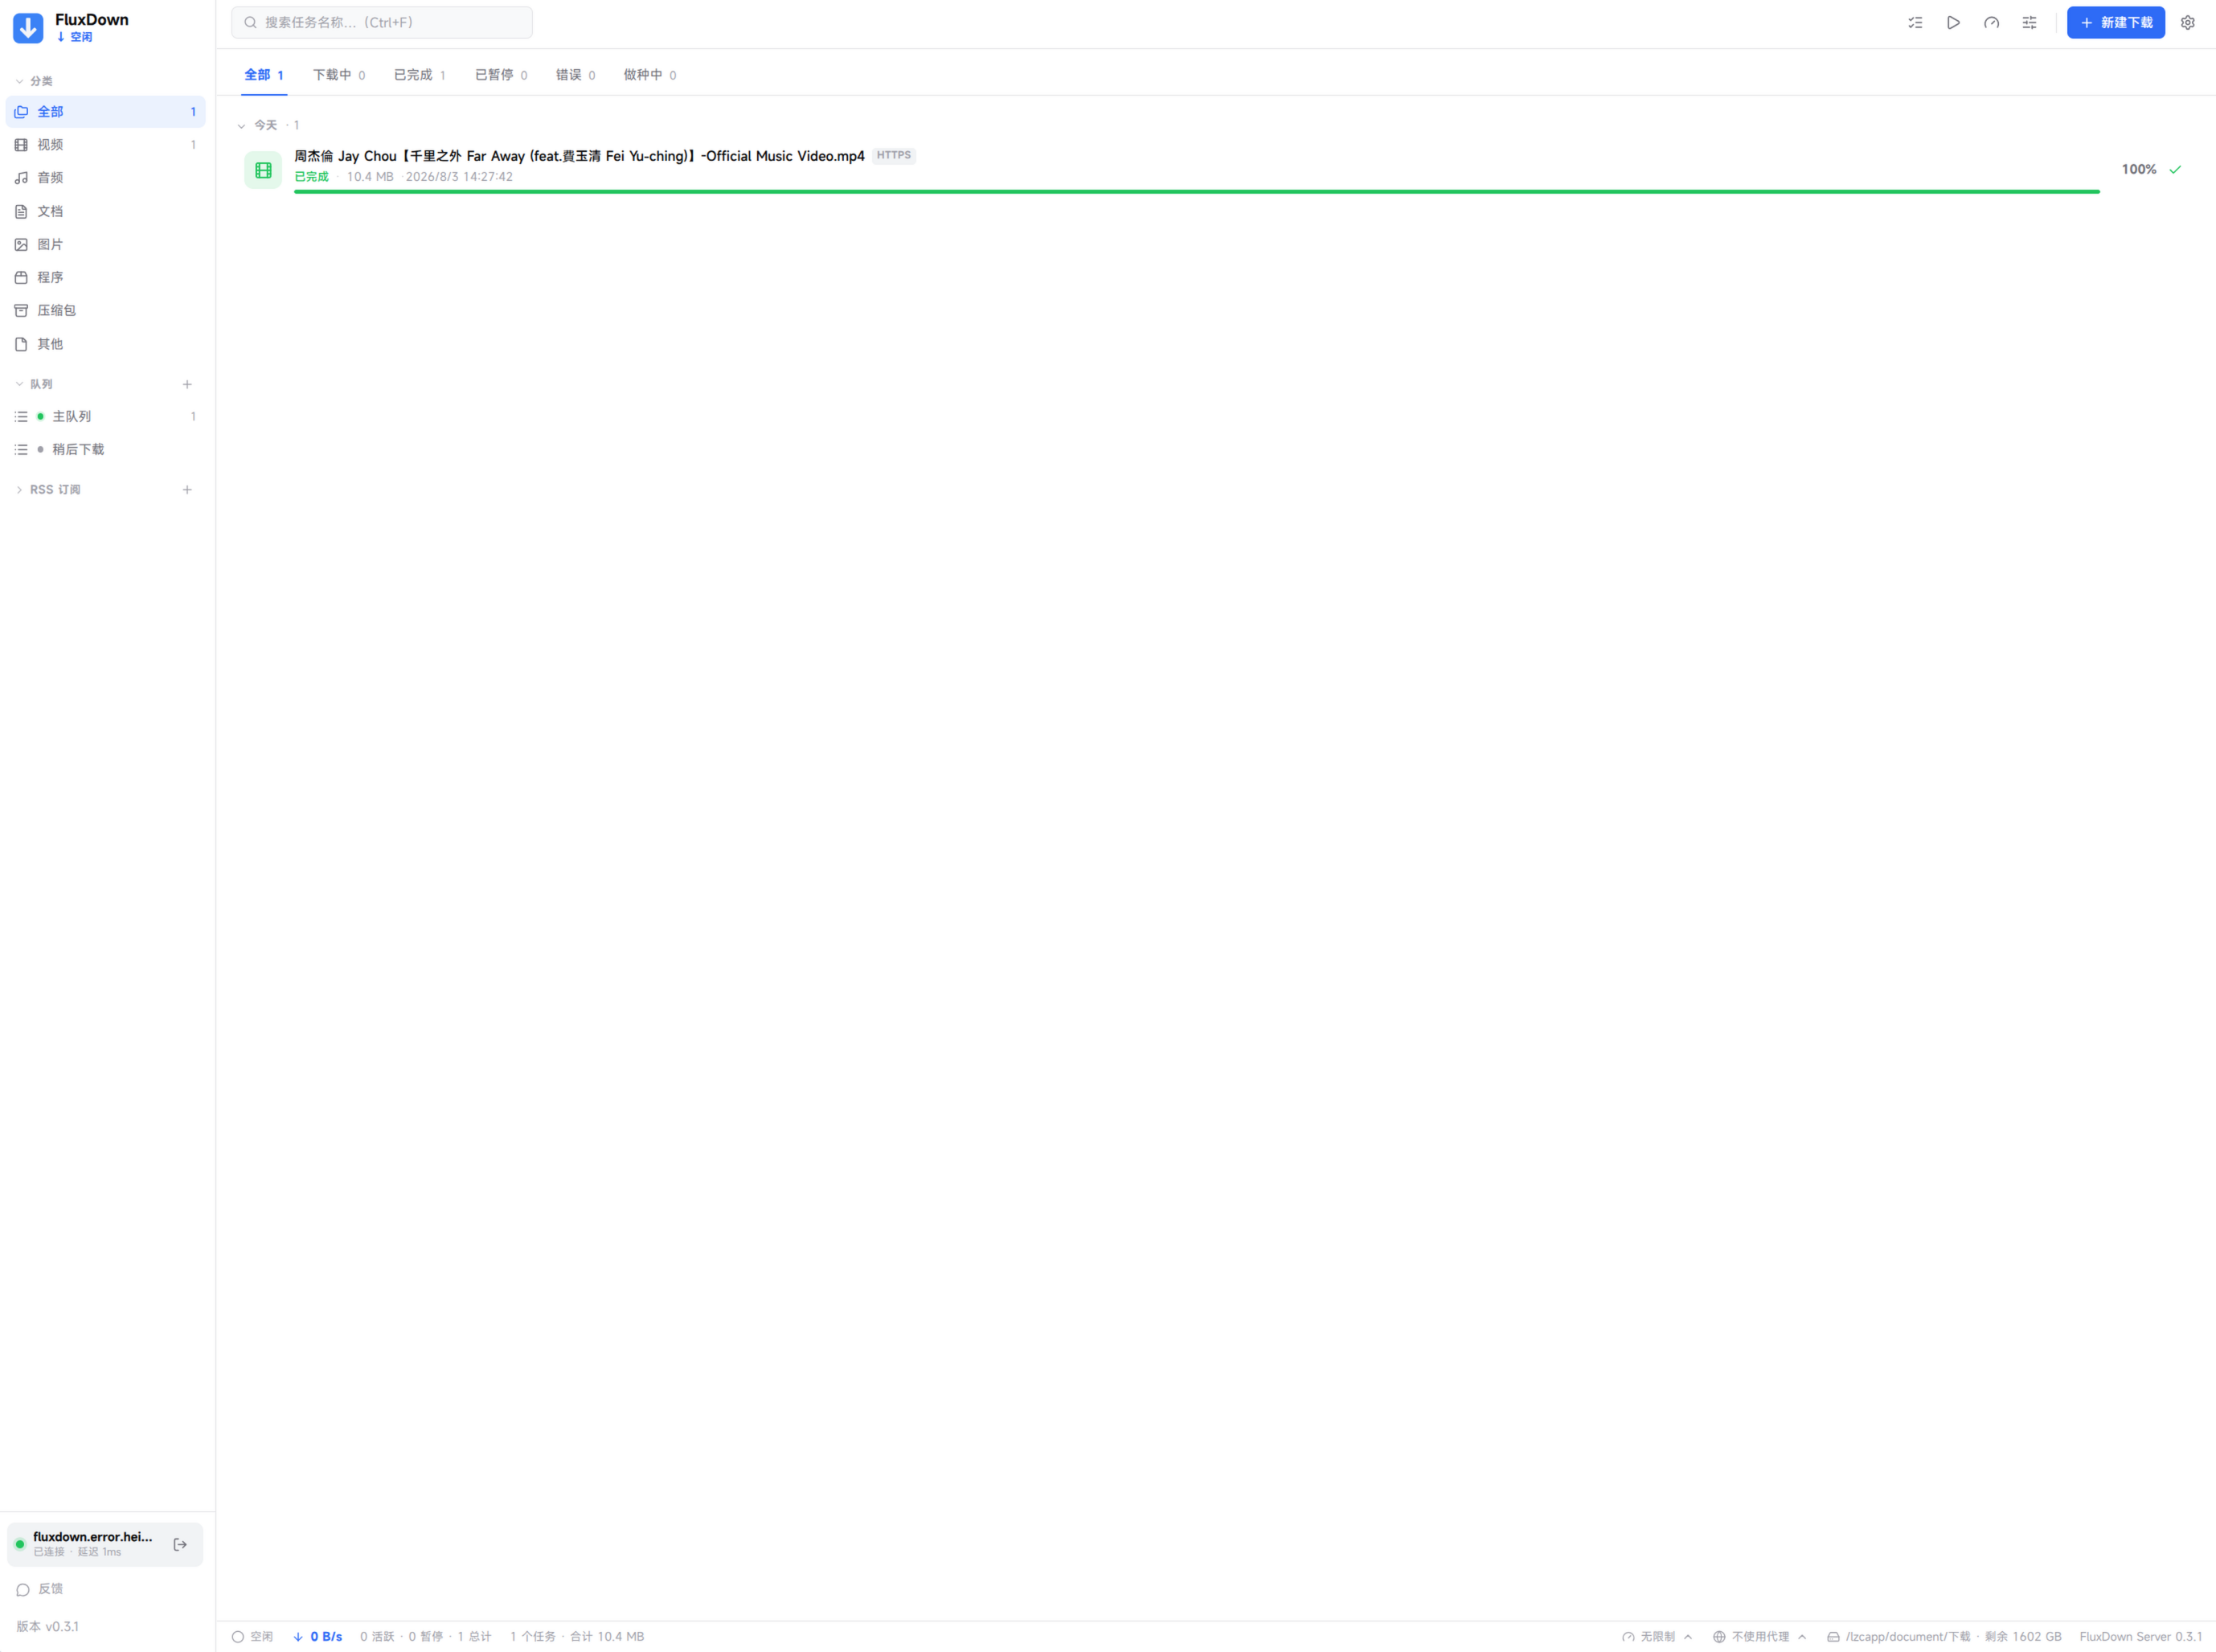Select the 全部 category in sidebar

pos(105,112)
